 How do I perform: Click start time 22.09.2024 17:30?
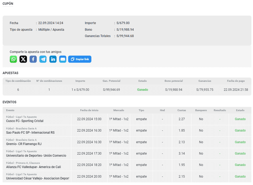pyautogui.click(x=89, y=153)
